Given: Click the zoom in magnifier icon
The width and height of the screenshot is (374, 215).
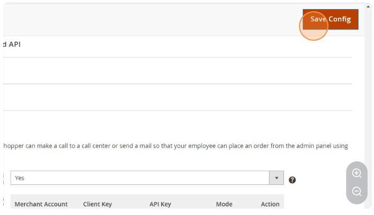Looking at the screenshot, I should pos(357,173).
